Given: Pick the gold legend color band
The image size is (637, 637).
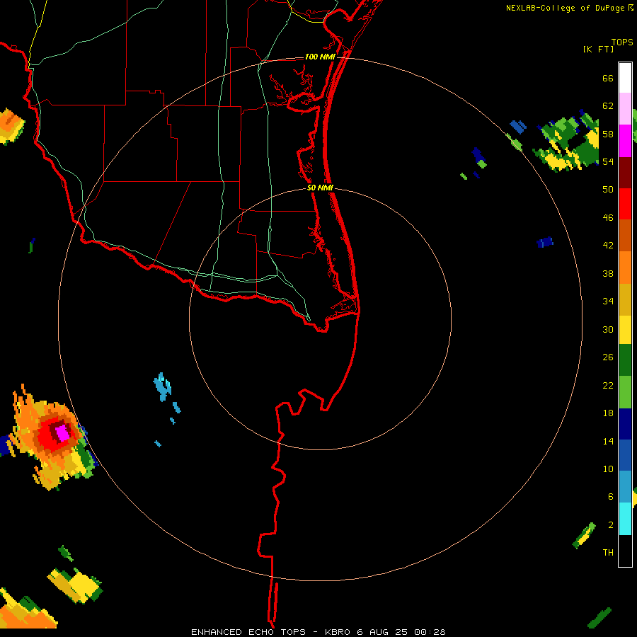Looking at the screenshot, I should 625,299.
